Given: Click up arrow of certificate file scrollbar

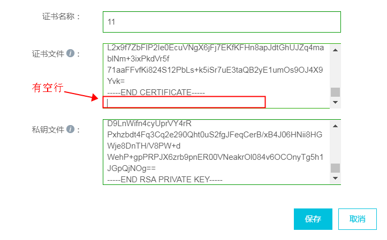Looking at the screenshot, I should tap(335, 50).
